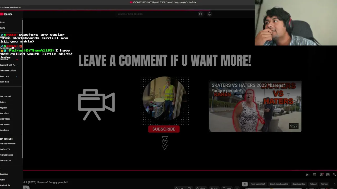Open Liked videos in sidebar
Image resolution: width=337 pixels, height=189 pixels.
click(x=5, y=119)
